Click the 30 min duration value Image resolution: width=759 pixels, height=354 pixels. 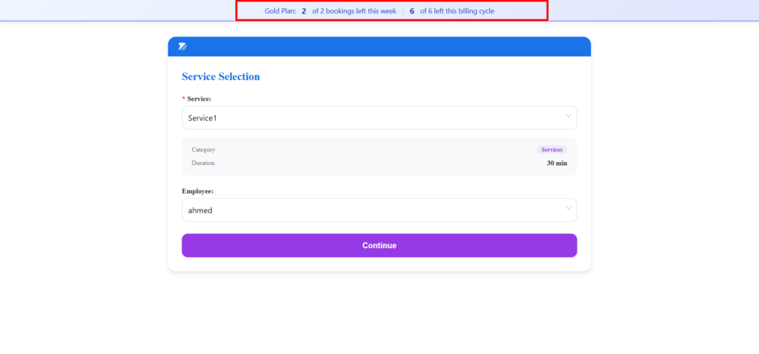[x=557, y=163]
